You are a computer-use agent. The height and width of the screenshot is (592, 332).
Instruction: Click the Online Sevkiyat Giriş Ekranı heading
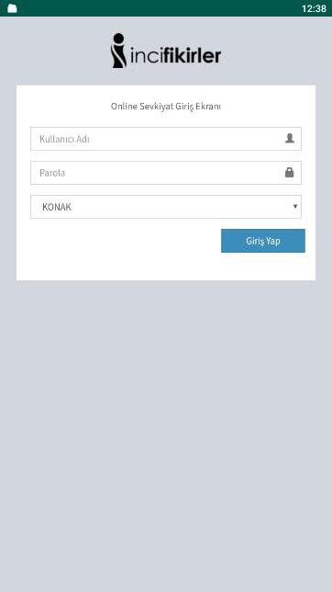(x=166, y=107)
